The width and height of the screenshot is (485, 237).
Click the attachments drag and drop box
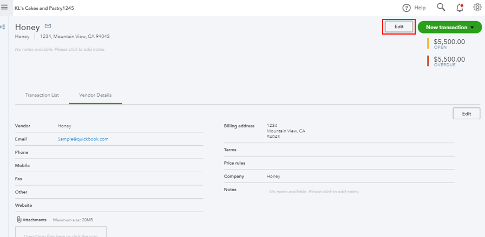61,232
